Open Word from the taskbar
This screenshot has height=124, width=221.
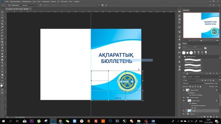153,121
